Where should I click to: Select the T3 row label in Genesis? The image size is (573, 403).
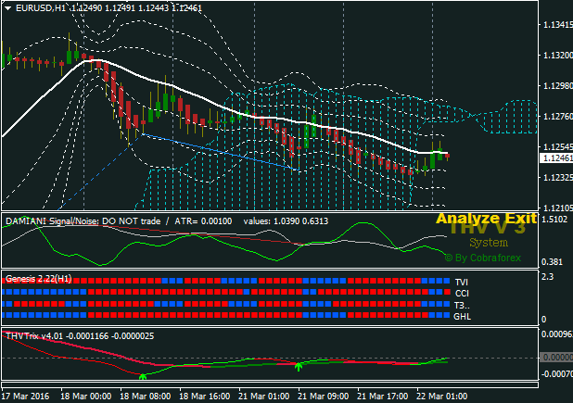pyautogui.click(x=462, y=305)
